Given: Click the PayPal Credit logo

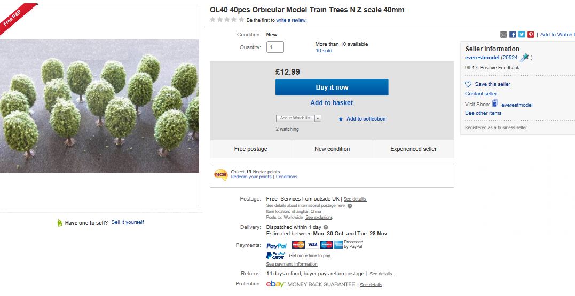Looking at the screenshot, I should 275,255.
